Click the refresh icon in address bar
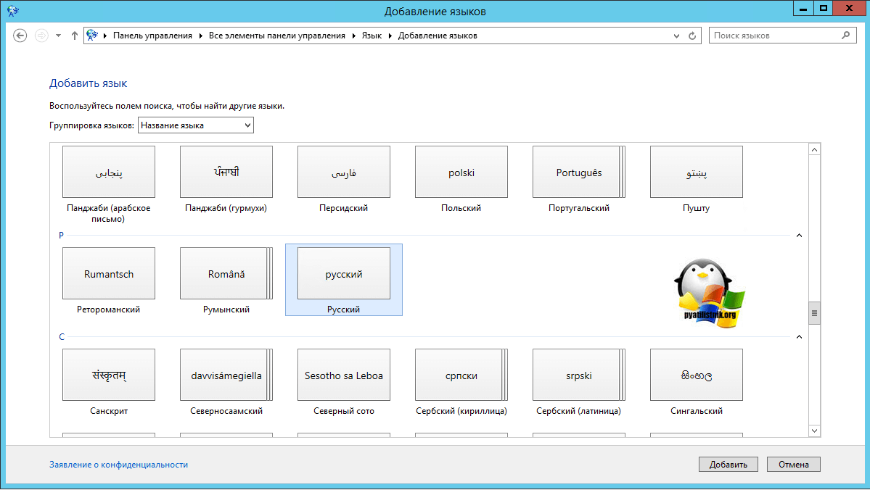870x490 pixels. click(x=692, y=36)
